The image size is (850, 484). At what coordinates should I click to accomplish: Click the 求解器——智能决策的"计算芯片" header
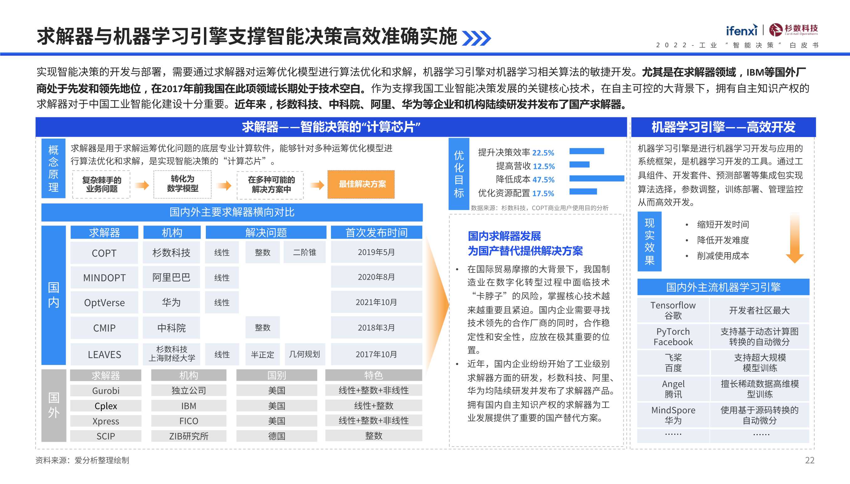[331, 127]
